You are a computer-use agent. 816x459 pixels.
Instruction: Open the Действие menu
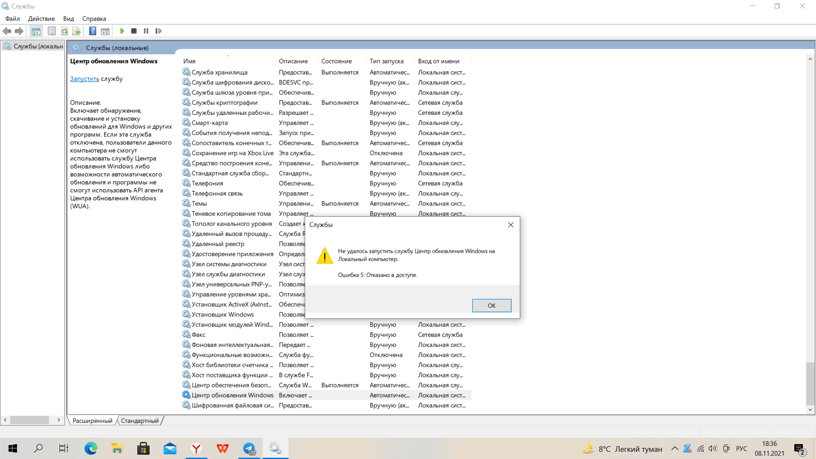(41, 19)
